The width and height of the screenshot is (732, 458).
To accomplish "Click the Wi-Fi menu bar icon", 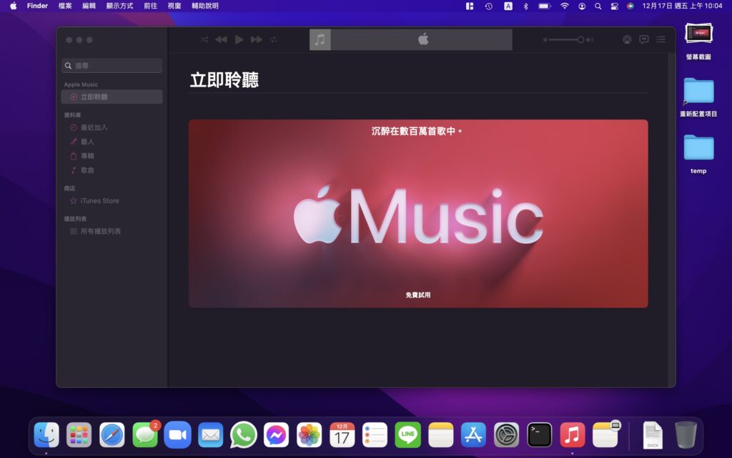I will click(565, 6).
